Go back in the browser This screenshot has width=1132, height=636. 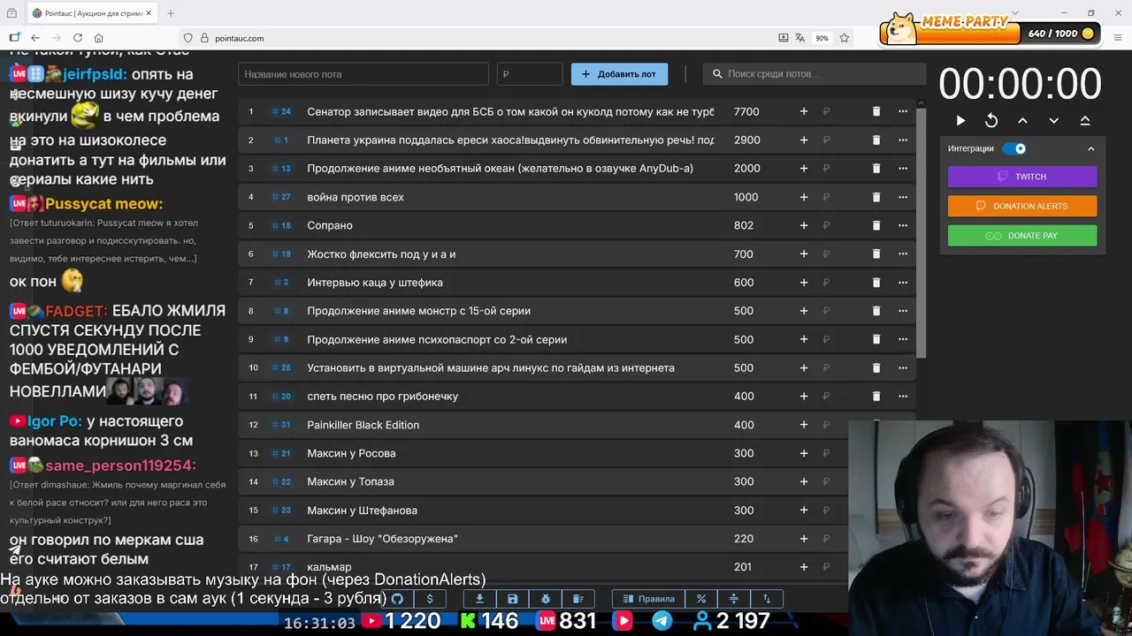click(35, 38)
